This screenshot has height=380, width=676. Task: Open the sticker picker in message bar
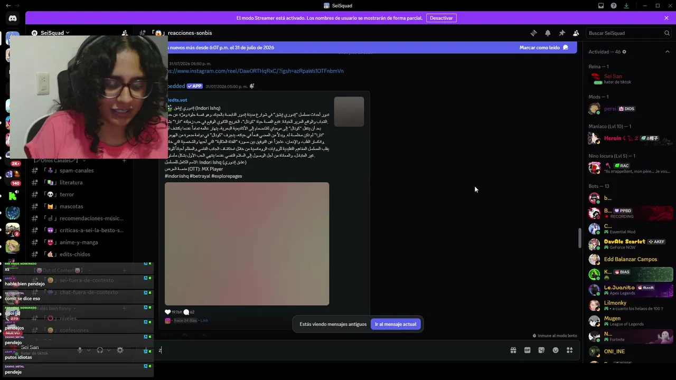pyautogui.click(x=541, y=350)
